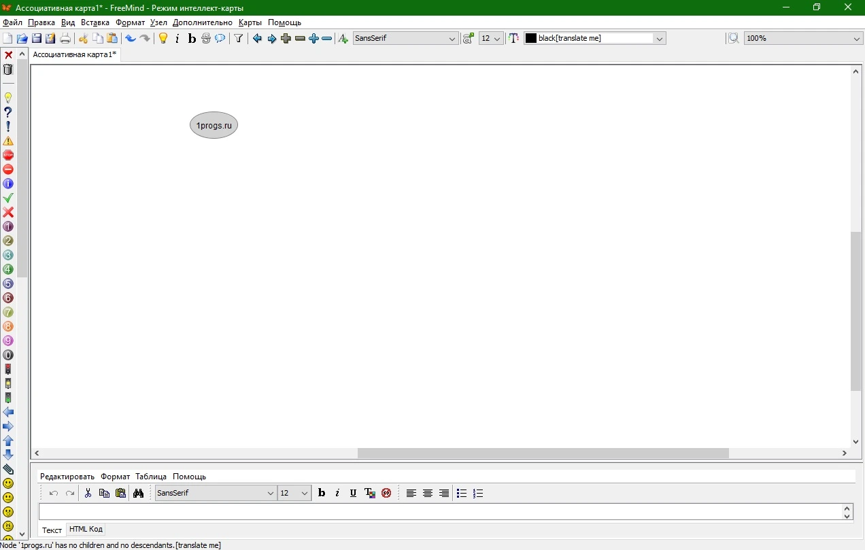Viewport: 865px width, 550px height.
Task: Toggle italic in the main toolbar
Action: pyautogui.click(x=177, y=39)
